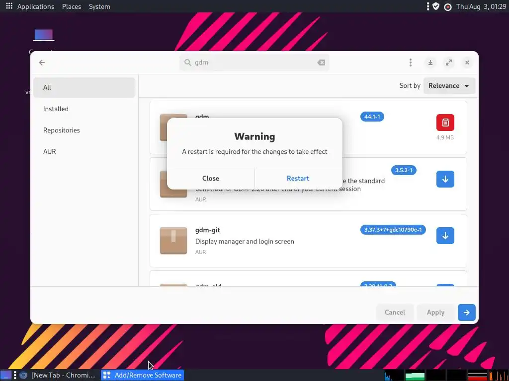Click the grid icon beside Applications
This screenshot has width=509, height=381.
pos(9,6)
